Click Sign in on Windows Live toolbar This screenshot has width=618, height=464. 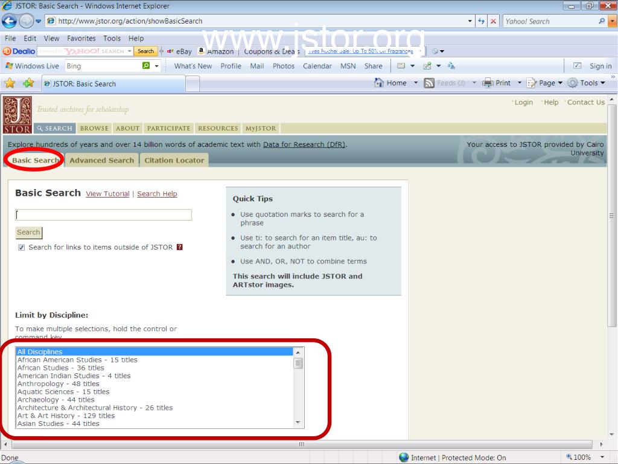(x=600, y=66)
